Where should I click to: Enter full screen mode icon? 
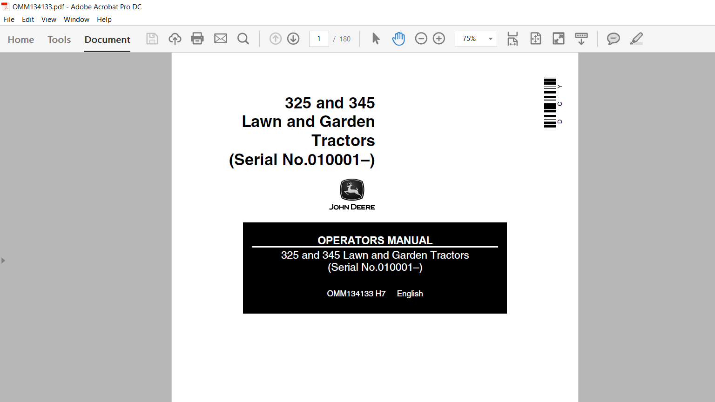tap(559, 39)
